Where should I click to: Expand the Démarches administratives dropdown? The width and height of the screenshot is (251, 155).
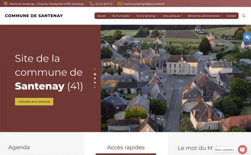204,16
